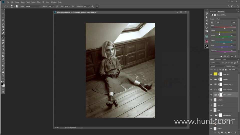The height and width of the screenshot is (135, 240).
Task: Select the Move tool
Action: tap(3, 14)
